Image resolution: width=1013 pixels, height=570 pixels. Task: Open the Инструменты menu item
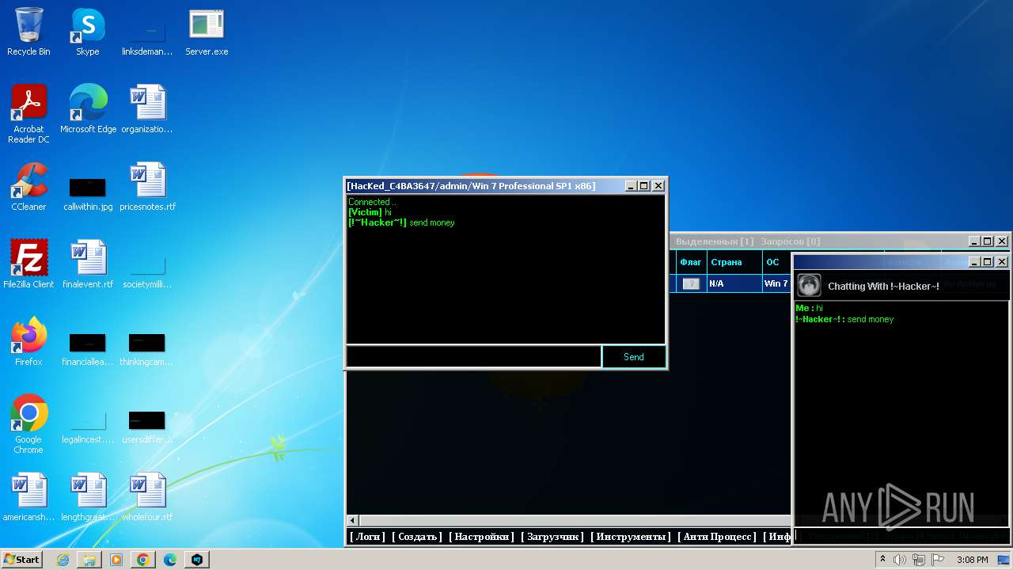pyautogui.click(x=631, y=537)
